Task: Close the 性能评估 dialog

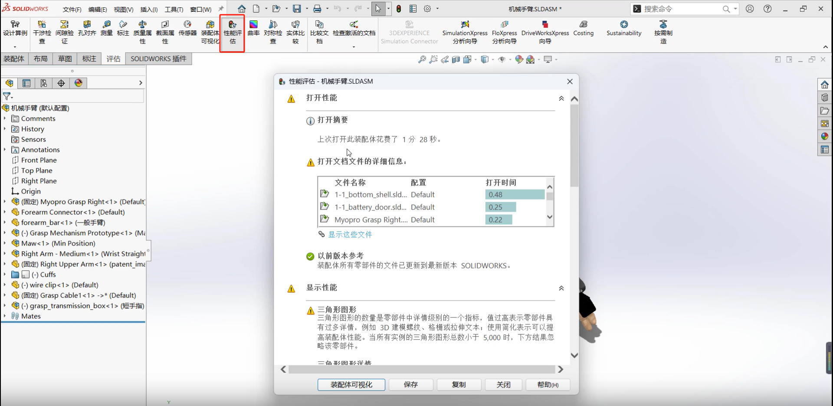Action: tap(570, 81)
